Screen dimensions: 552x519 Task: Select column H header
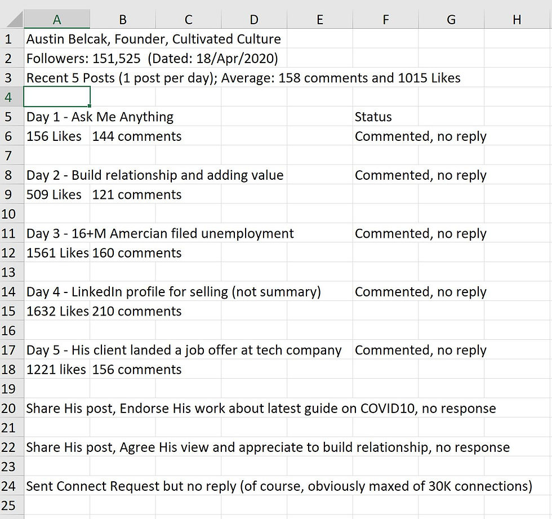(x=517, y=19)
